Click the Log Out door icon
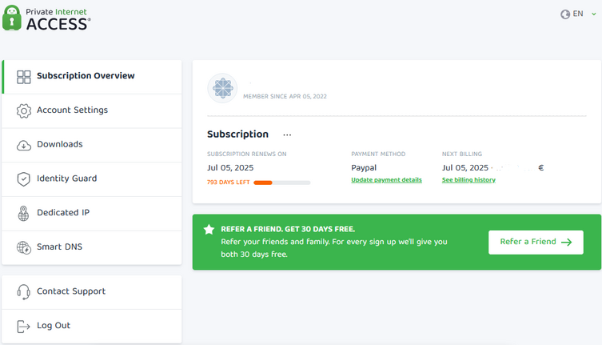Image resolution: width=602 pixels, height=345 pixels. point(23,326)
